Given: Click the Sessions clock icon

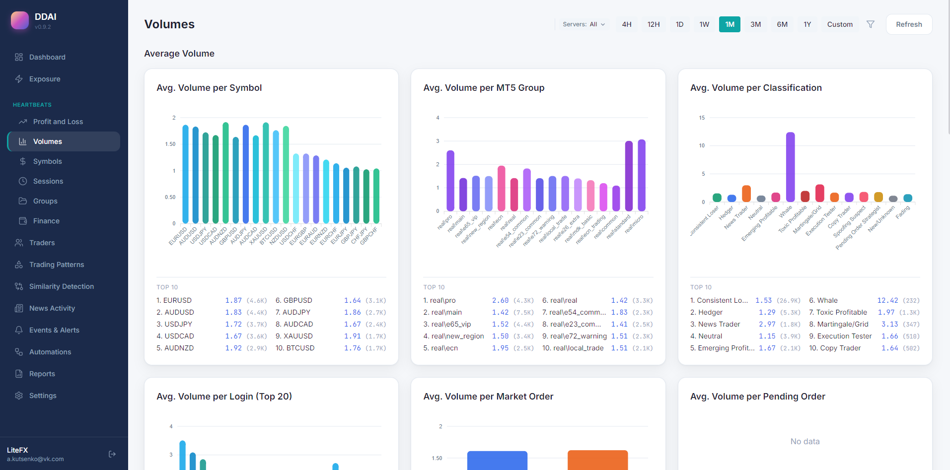Looking at the screenshot, I should [23, 181].
